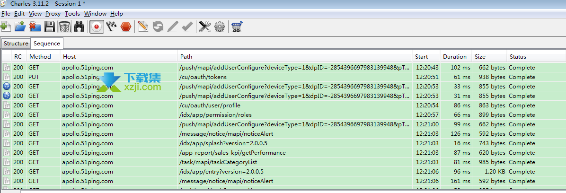Click the 12:20:57 start time
This screenshot has width=566, height=193.
427,115
